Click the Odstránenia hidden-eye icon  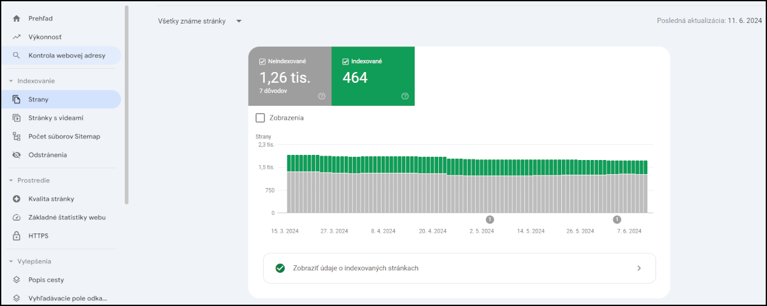click(17, 155)
